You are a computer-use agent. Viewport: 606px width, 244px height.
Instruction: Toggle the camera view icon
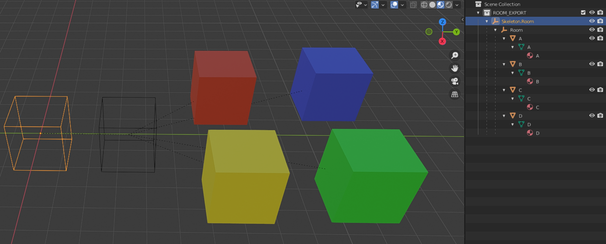[454, 81]
